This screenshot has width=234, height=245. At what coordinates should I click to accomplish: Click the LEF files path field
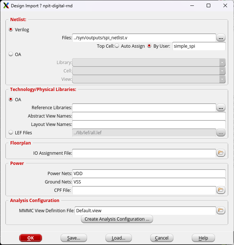144,133
